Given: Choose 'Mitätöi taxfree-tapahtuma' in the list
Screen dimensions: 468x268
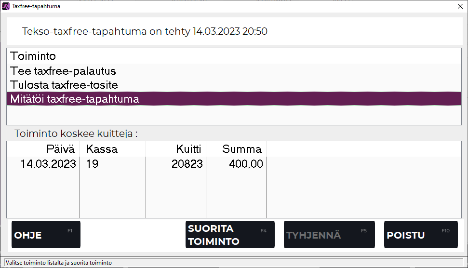Looking at the screenshot, I should coord(75,99).
